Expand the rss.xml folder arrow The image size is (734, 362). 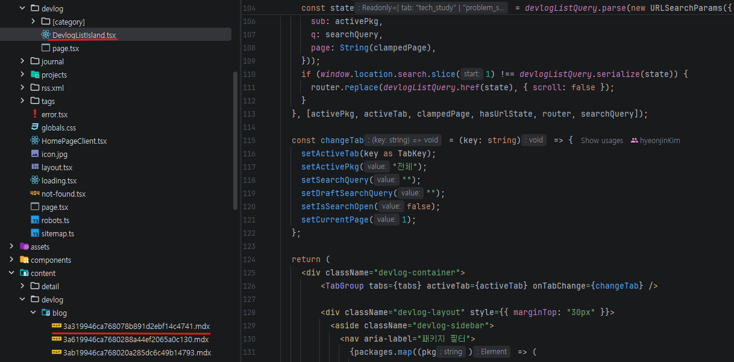tap(22, 88)
